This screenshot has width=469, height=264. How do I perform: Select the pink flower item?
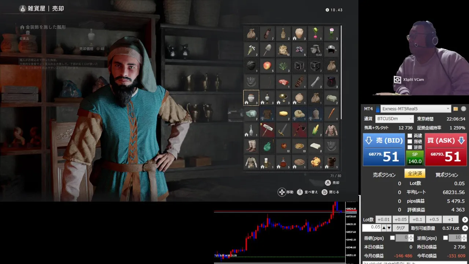pyautogui.click(x=332, y=33)
